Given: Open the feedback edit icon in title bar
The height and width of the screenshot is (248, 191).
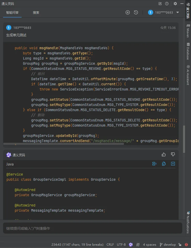Looking at the screenshot, I should pos(160,3).
